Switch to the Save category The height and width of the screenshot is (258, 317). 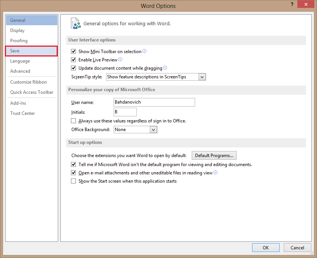(31, 51)
